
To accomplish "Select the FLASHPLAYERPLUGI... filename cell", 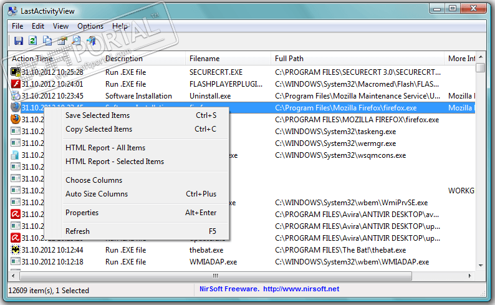I will [226, 84].
